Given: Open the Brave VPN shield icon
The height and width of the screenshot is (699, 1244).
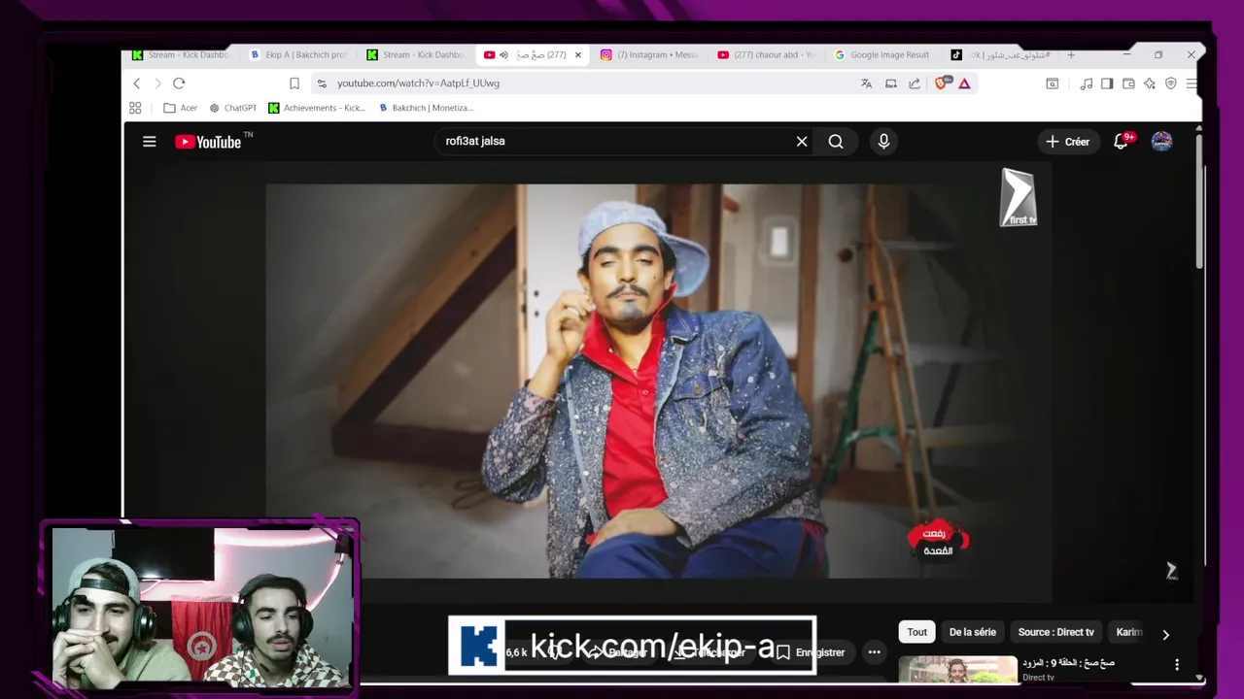Looking at the screenshot, I should click(x=1170, y=83).
